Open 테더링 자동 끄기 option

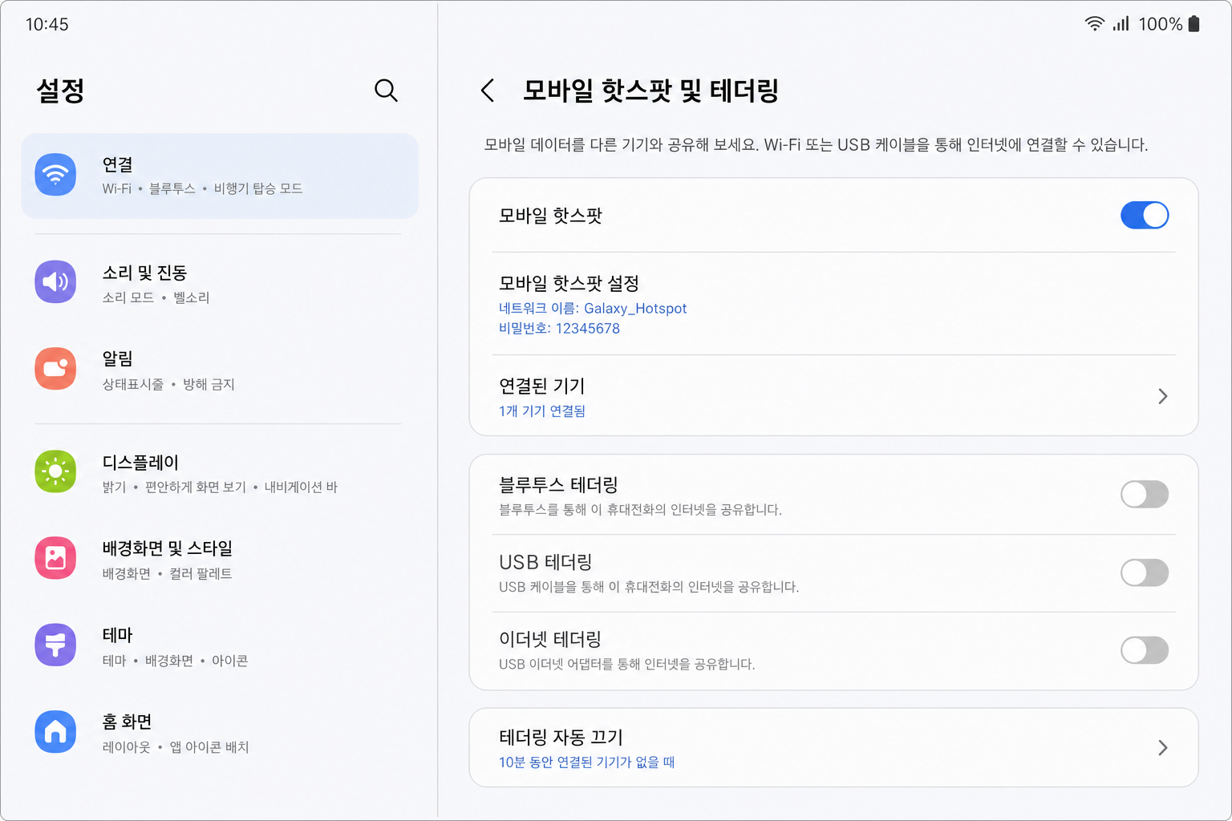tap(833, 747)
